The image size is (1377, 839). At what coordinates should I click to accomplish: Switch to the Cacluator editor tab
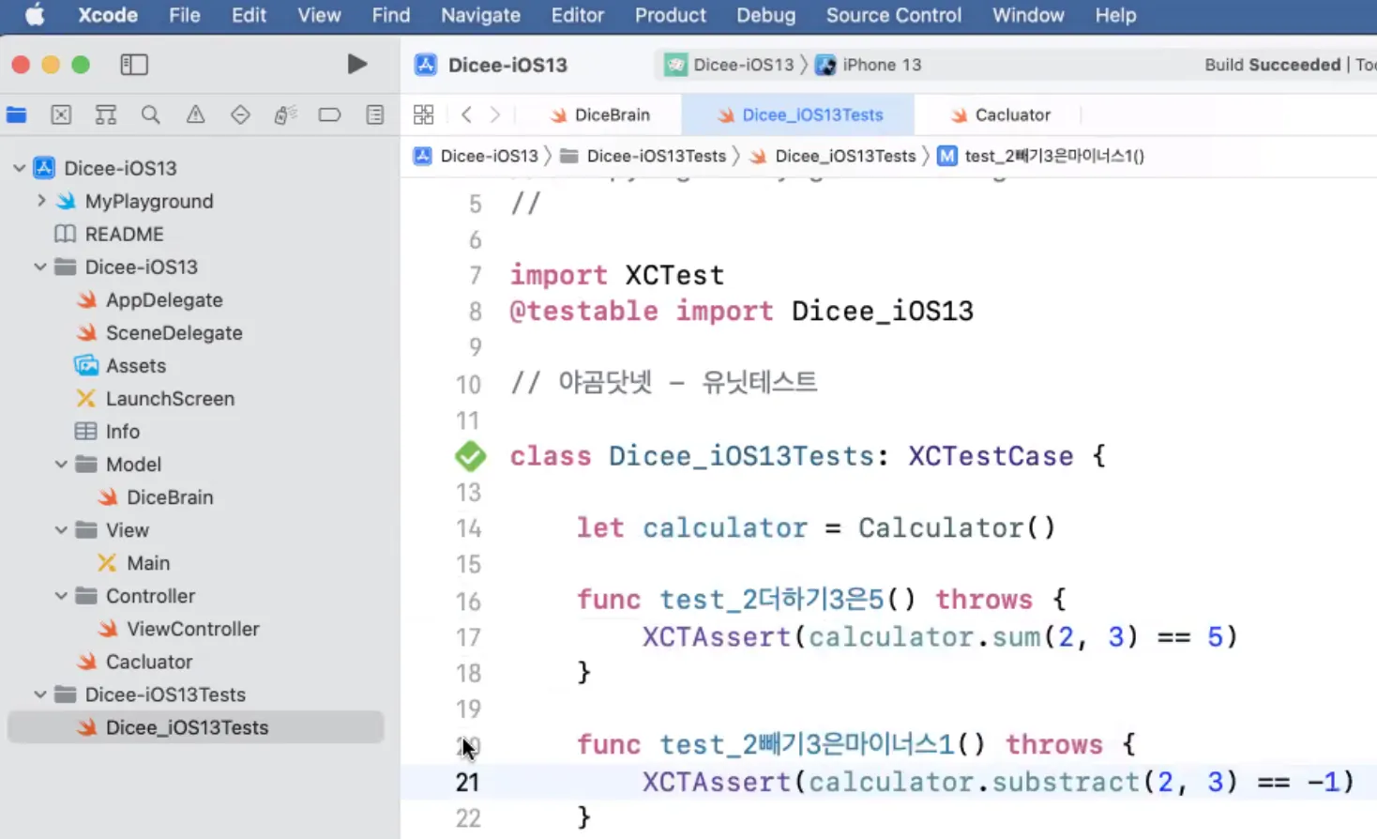(1000, 114)
